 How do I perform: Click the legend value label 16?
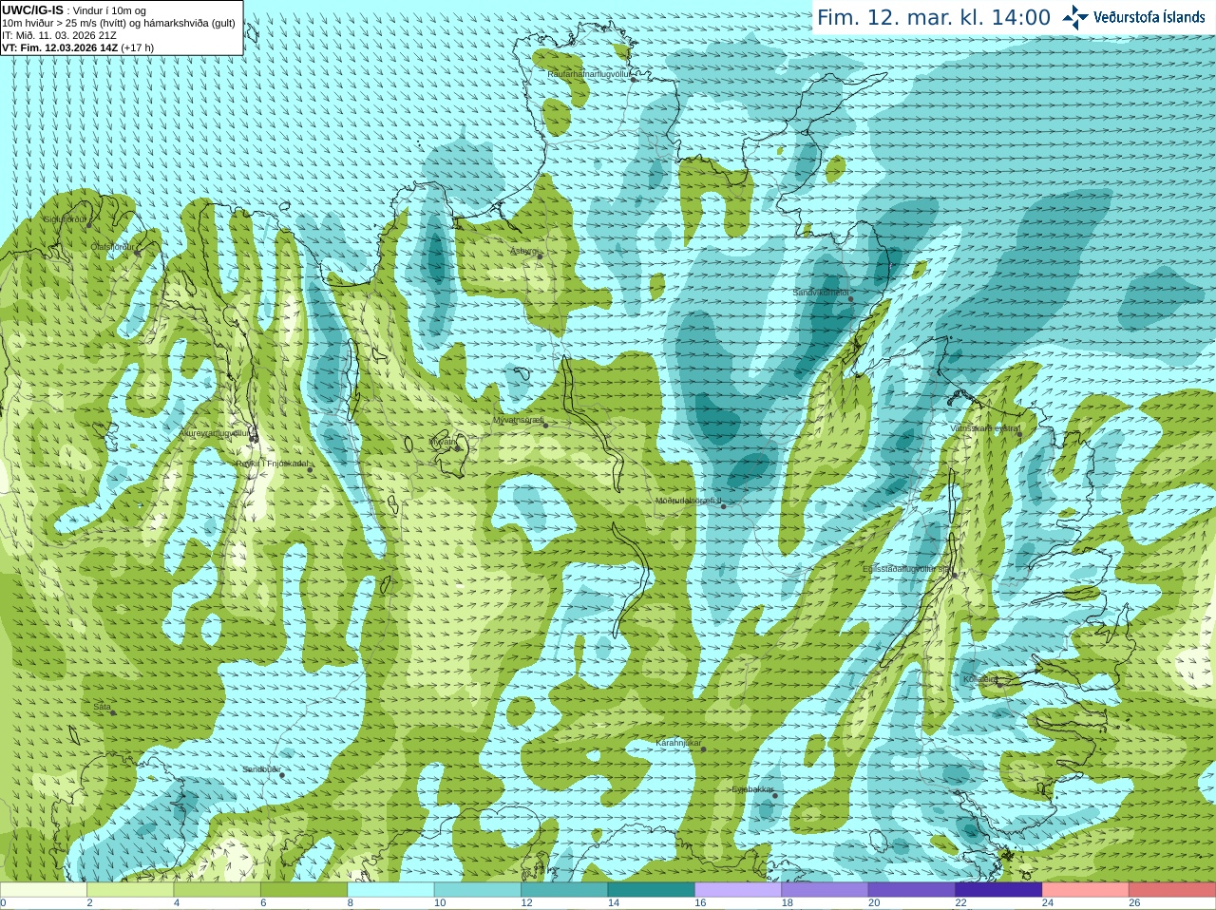tap(700, 903)
